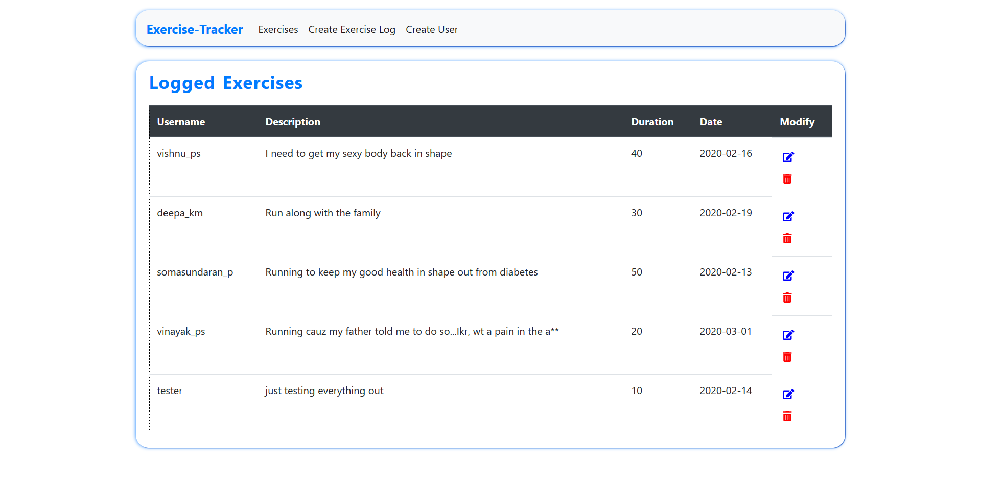Click the Date column header

pos(711,122)
